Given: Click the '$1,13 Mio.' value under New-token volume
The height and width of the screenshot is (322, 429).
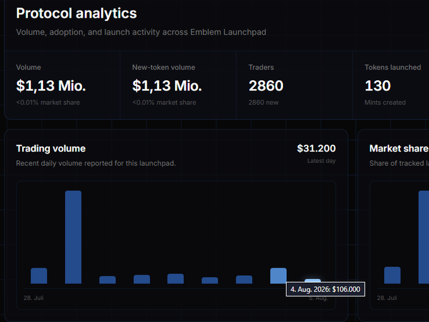Looking at the screenshot, I should (167, 86).
